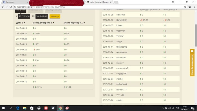Switch to Chrome on the taskbar
Image resolution: width=197 pixels, height=111 pixels.
click(60, 108)
